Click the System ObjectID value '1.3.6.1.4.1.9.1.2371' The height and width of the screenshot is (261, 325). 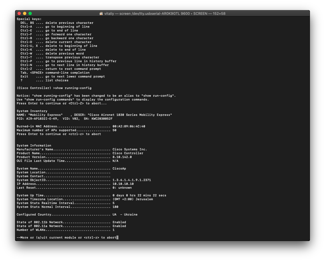tap(132, 180)
